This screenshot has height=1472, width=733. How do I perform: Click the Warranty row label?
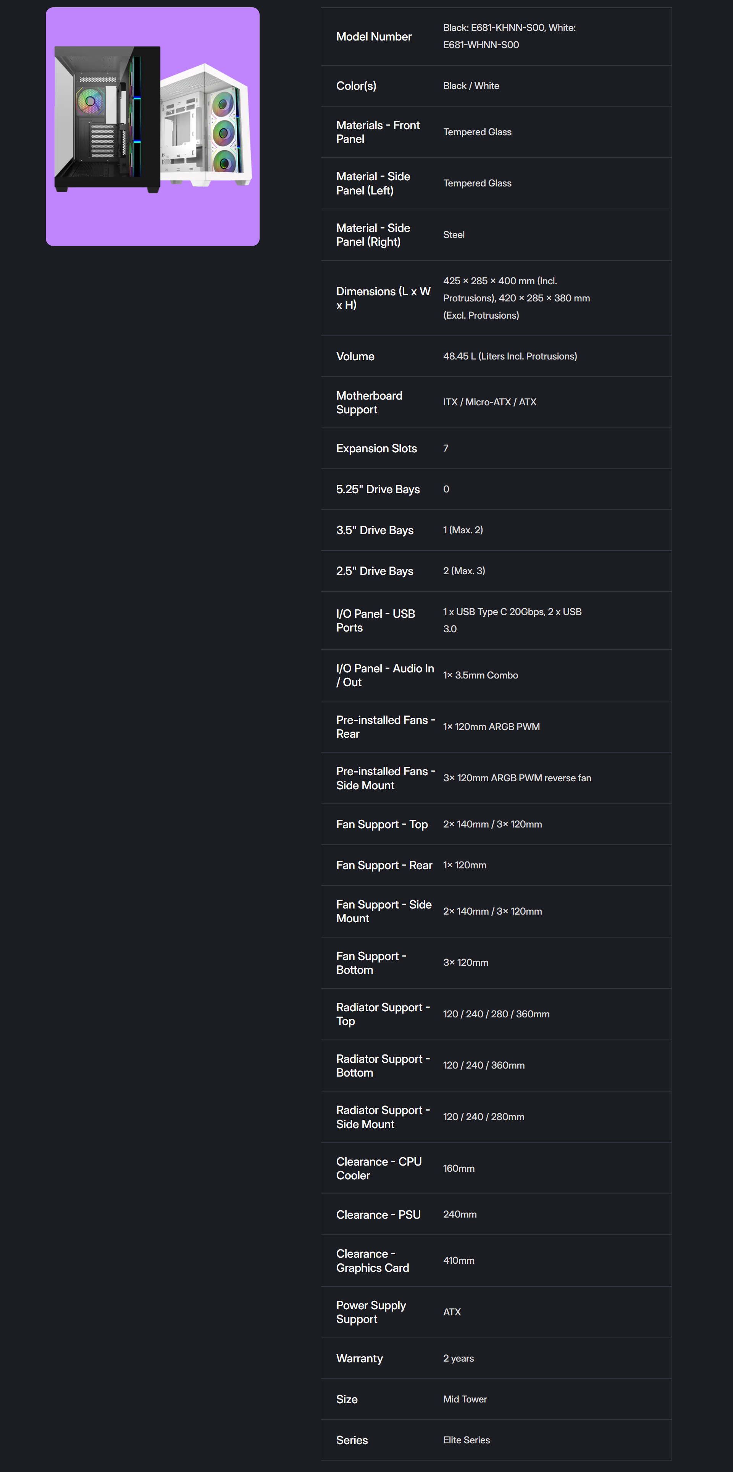[359, 1358]
